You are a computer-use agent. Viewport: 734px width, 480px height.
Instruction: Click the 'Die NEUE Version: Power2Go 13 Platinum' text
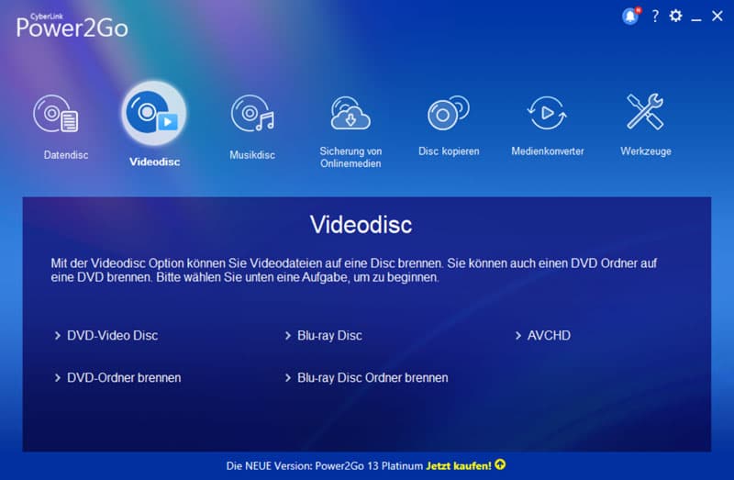tap(325, 465)
